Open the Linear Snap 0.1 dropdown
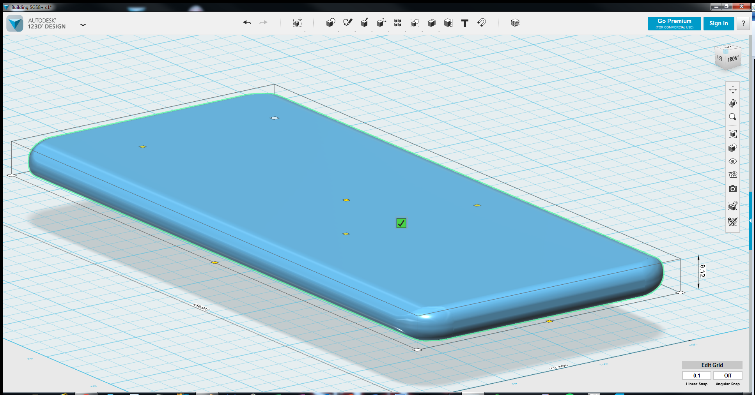 click(x=697, y=376)
